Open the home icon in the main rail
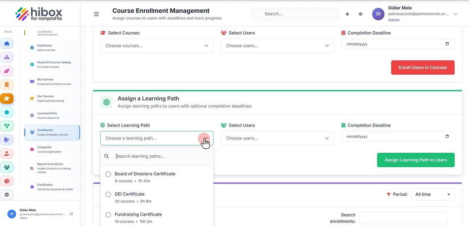The width and height of the screenshot is (469, 226). point(6,44)
